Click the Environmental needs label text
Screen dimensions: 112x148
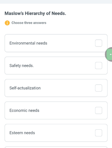coord(28,43)
